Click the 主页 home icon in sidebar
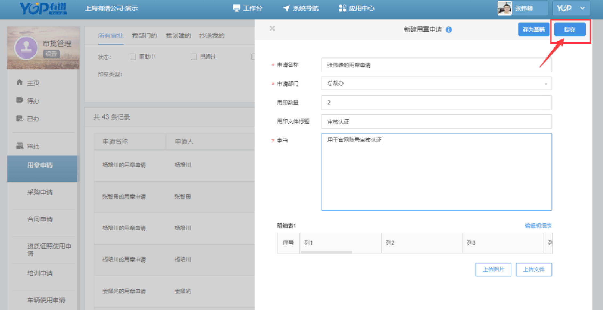 (x=20, y=83)
